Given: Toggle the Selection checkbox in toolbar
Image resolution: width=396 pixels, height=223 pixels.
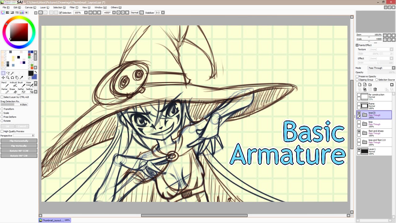Looking at the screenshot, I should [x=61, y=13].
